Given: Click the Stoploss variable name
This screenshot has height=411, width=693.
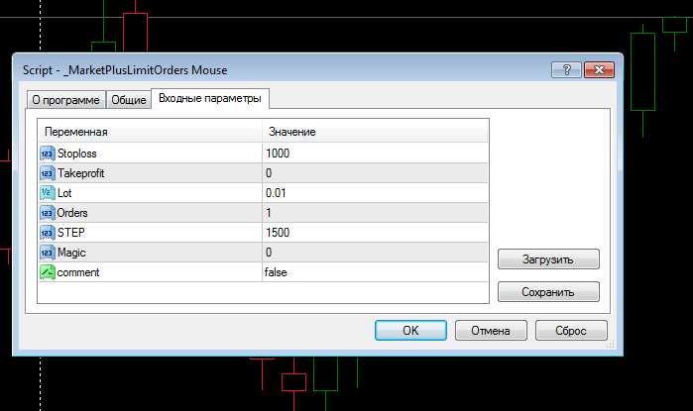Looking at the screenshot, I should coord(77,154).
